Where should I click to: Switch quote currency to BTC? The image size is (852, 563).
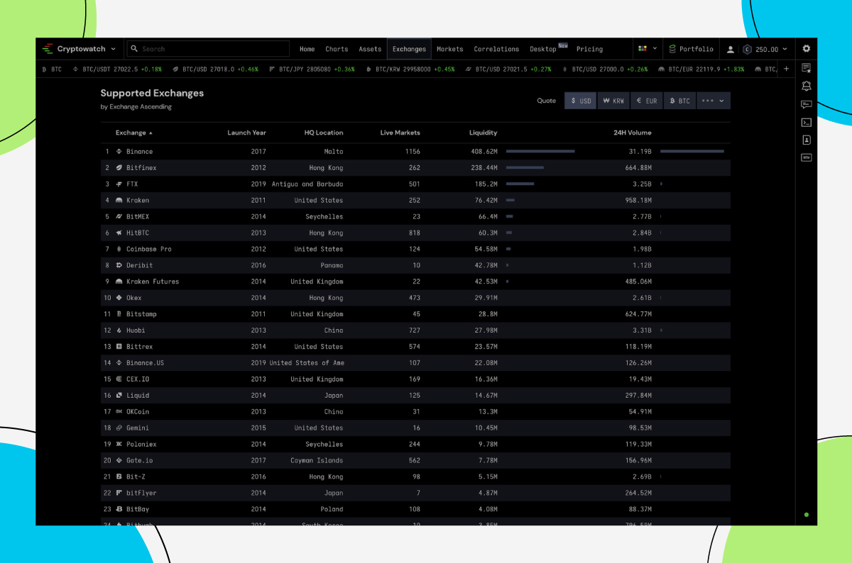point(679,101)
